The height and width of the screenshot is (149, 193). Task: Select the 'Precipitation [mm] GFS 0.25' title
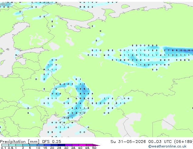[30, 142]
